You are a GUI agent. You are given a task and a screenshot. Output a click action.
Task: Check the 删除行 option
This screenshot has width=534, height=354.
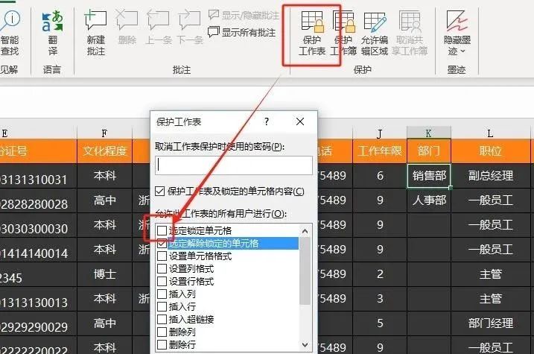162,344
